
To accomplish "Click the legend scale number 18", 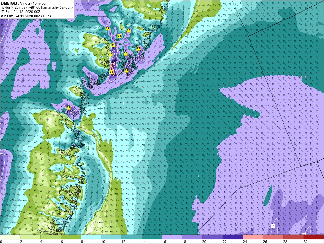I will pyautogui.click(x=184, y=242).
